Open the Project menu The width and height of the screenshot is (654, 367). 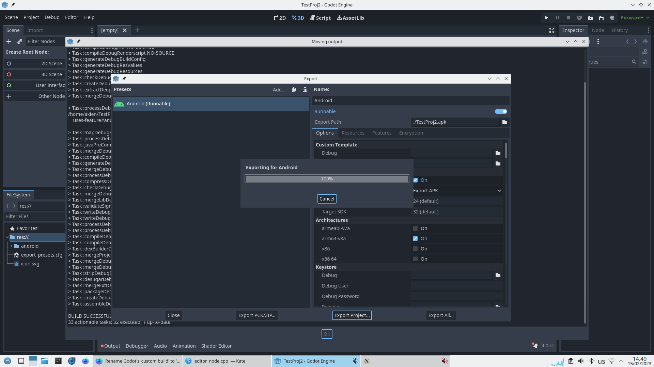[x=31, y=17]
